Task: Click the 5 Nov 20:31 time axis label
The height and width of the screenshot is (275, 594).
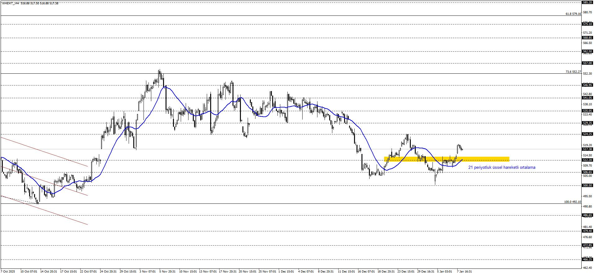Action: tap(167, 272)
